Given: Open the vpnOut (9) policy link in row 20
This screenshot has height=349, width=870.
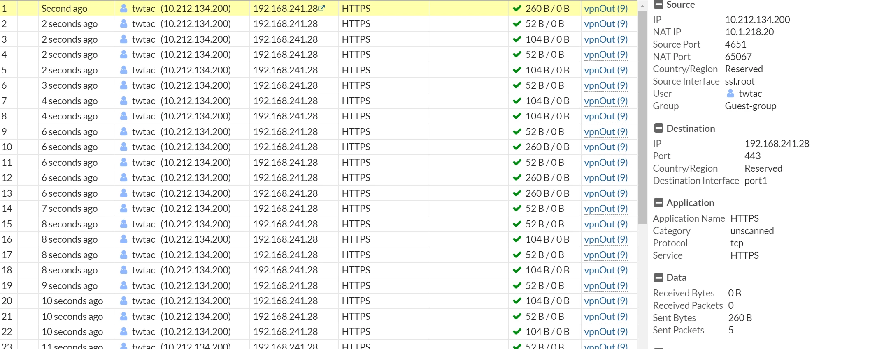Looking at the screenshot, I should click(606, 301).
